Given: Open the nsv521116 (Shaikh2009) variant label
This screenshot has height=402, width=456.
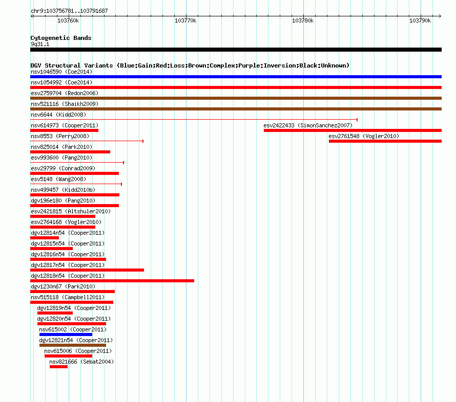Looking at the screenshot, I should click(65, 104).
